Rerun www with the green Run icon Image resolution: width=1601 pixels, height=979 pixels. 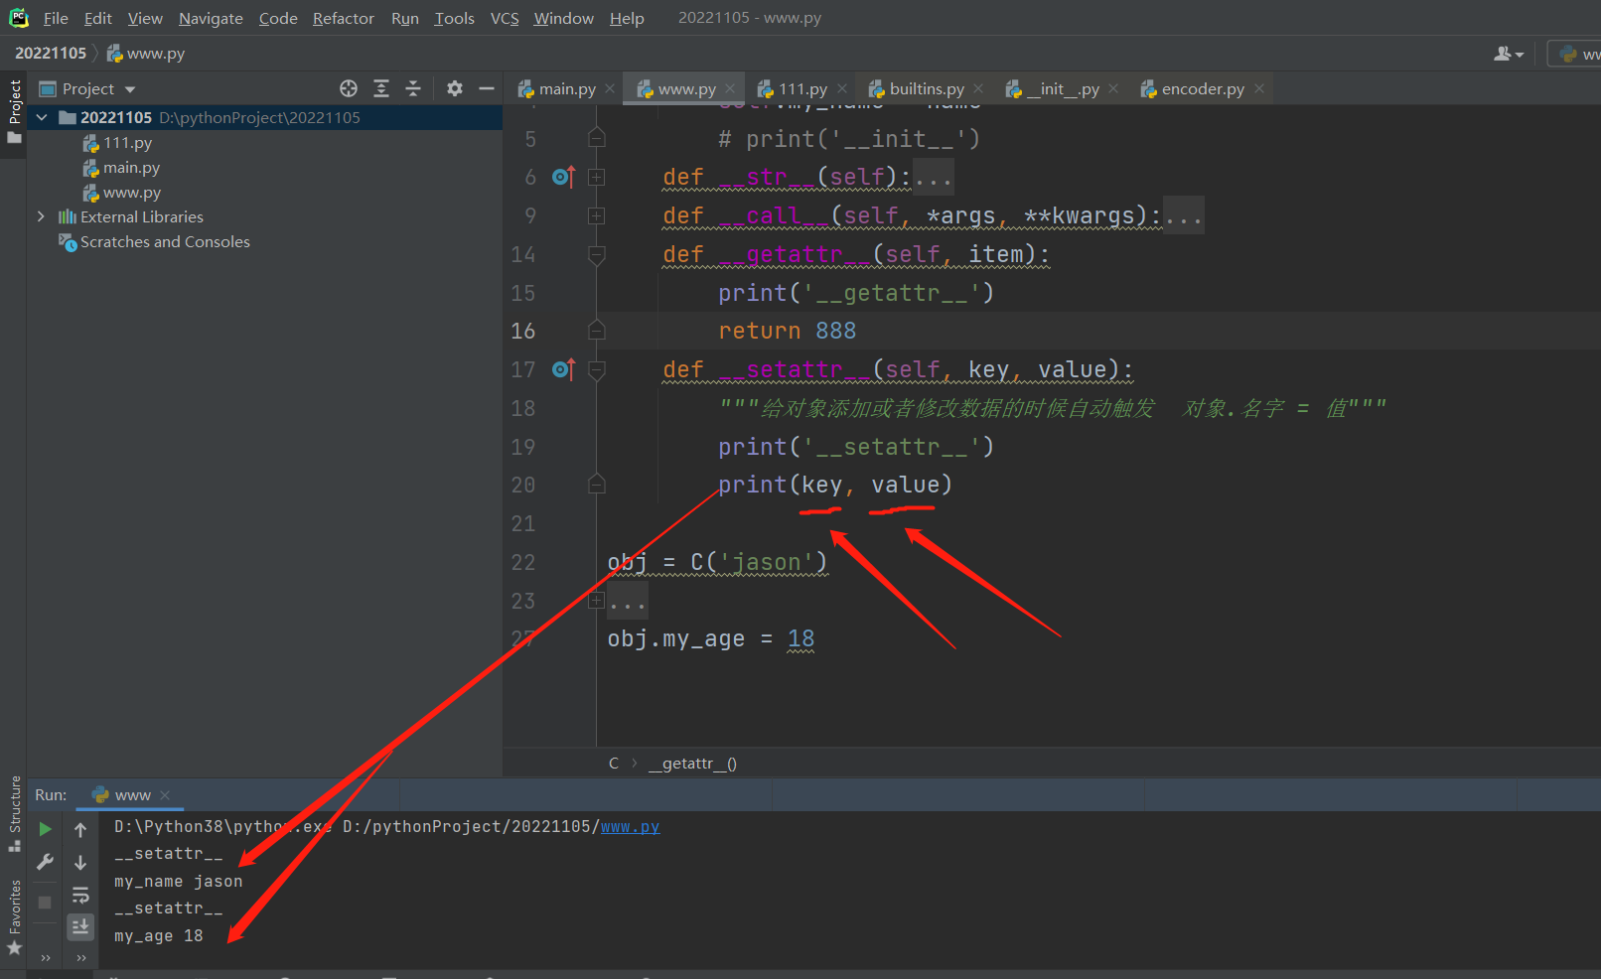click(45, 829)
